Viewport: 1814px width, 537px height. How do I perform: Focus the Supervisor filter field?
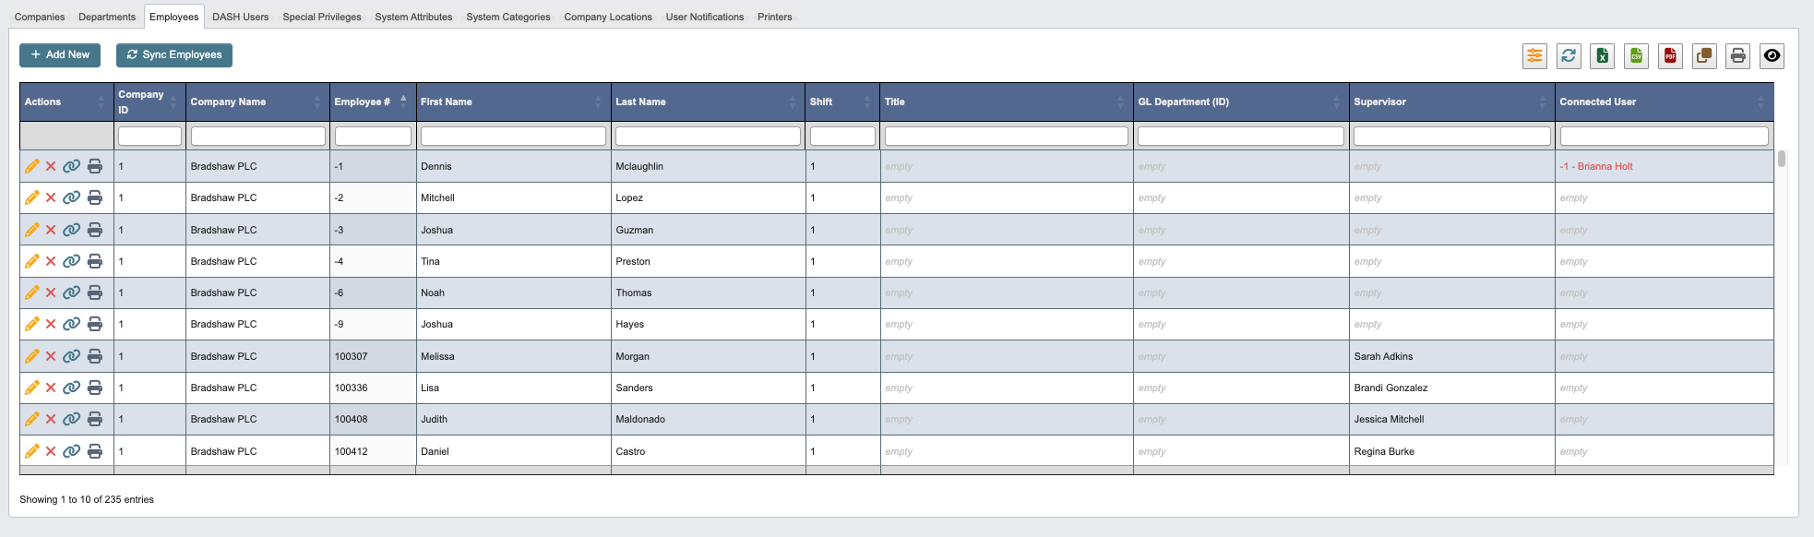1451,136
